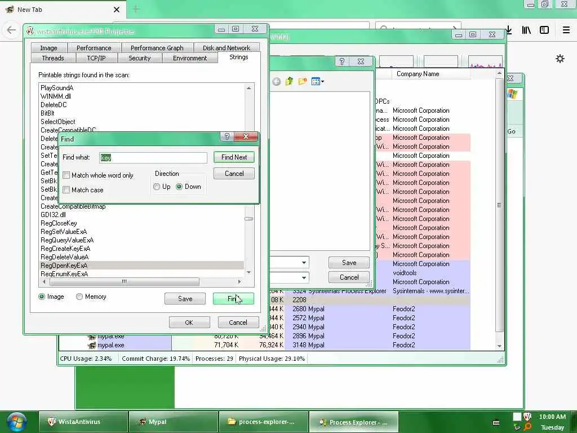Open the browser library icon
The width and height of the screenshot is (577, 433).
coord(526,30)
